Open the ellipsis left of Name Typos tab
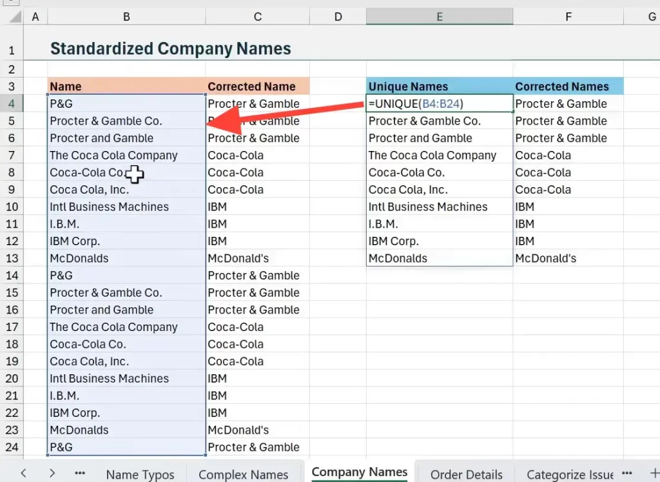Screen dimensions: 660x482 tap(80, 473)
